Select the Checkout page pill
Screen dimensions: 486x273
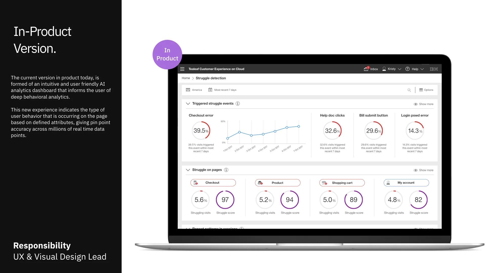tap(213, 183)
